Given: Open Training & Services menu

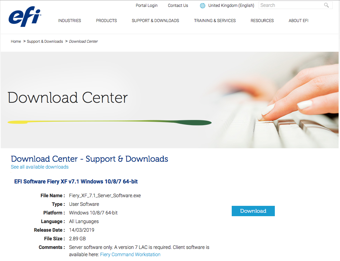Looking at the screenshot, I should point(215,21).
